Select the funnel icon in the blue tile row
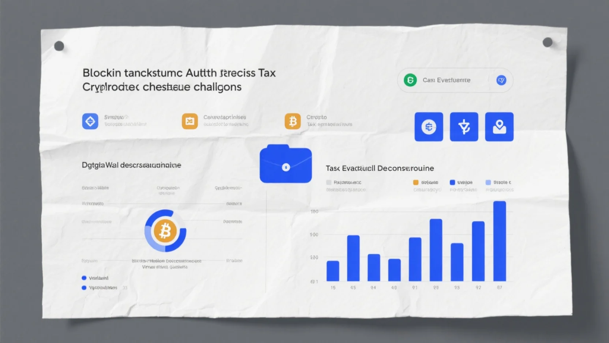Viewport: 609px width, 343px height. pos(464,126)
